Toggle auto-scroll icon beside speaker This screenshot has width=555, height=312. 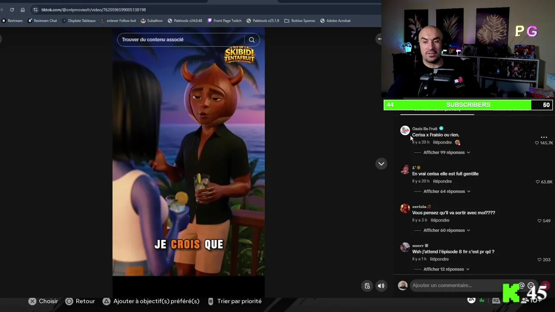tap(367, 286)
